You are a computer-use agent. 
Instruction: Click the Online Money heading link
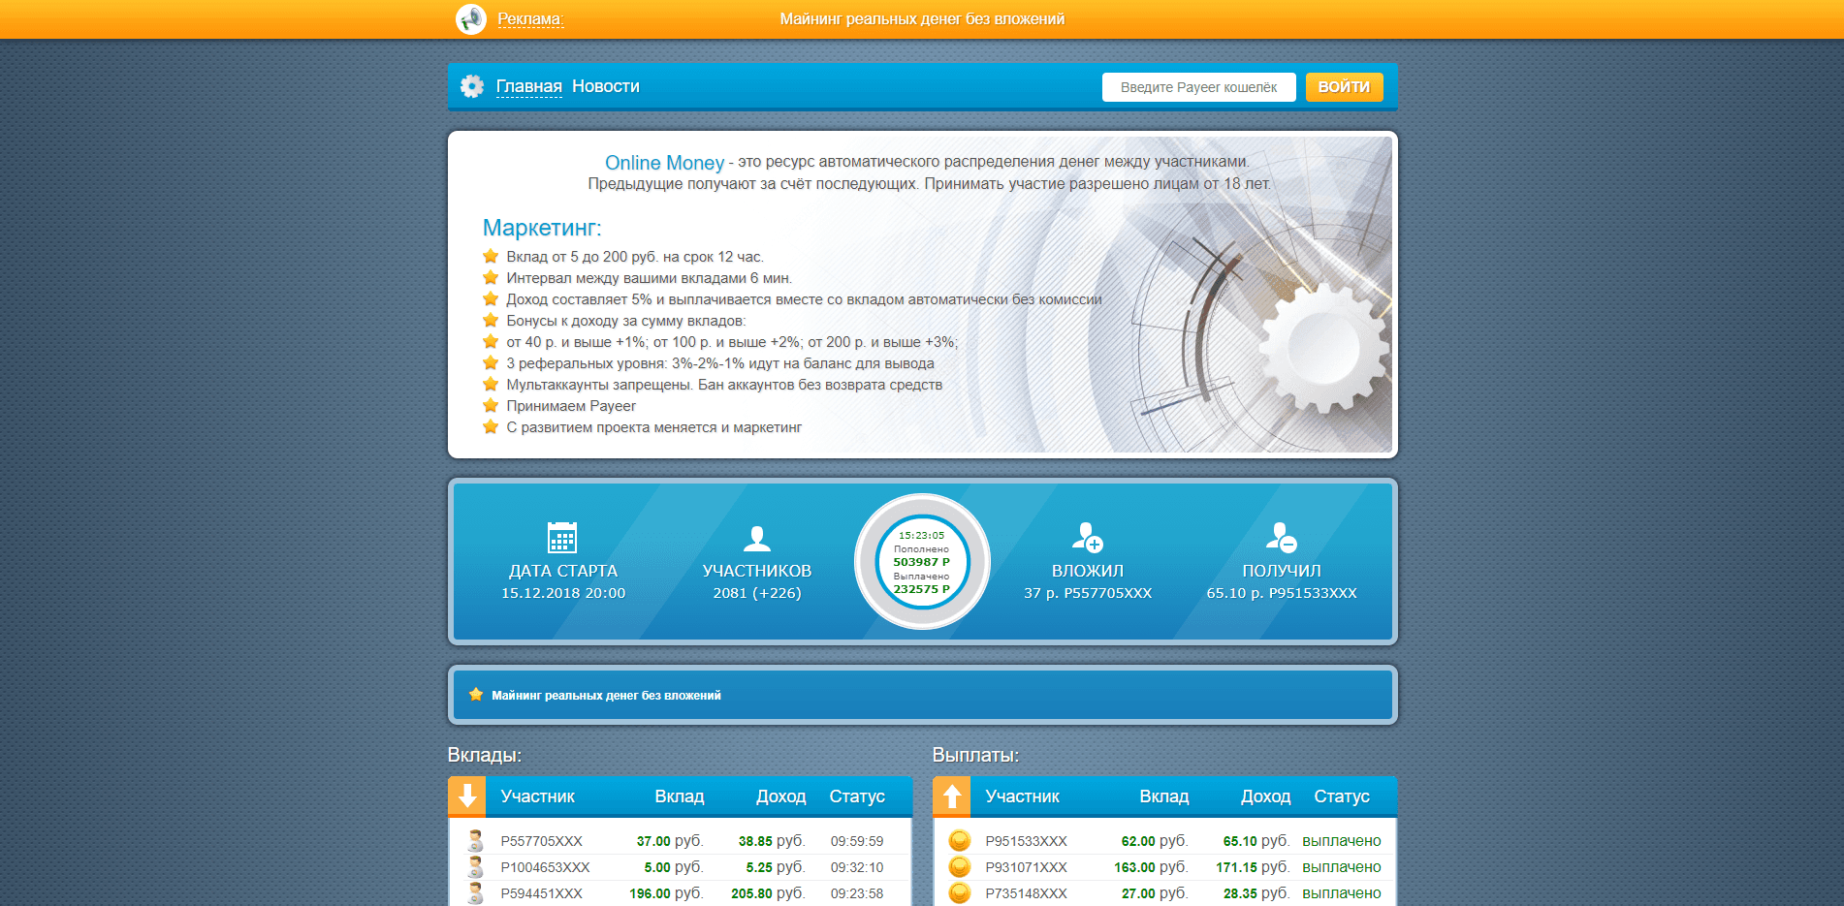(663, 162)
